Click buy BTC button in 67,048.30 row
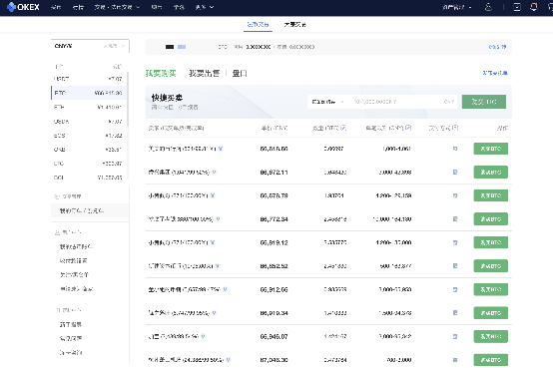The height and width of the screenshot is (368, 553). pyautogui.click(x=490, y=360)
